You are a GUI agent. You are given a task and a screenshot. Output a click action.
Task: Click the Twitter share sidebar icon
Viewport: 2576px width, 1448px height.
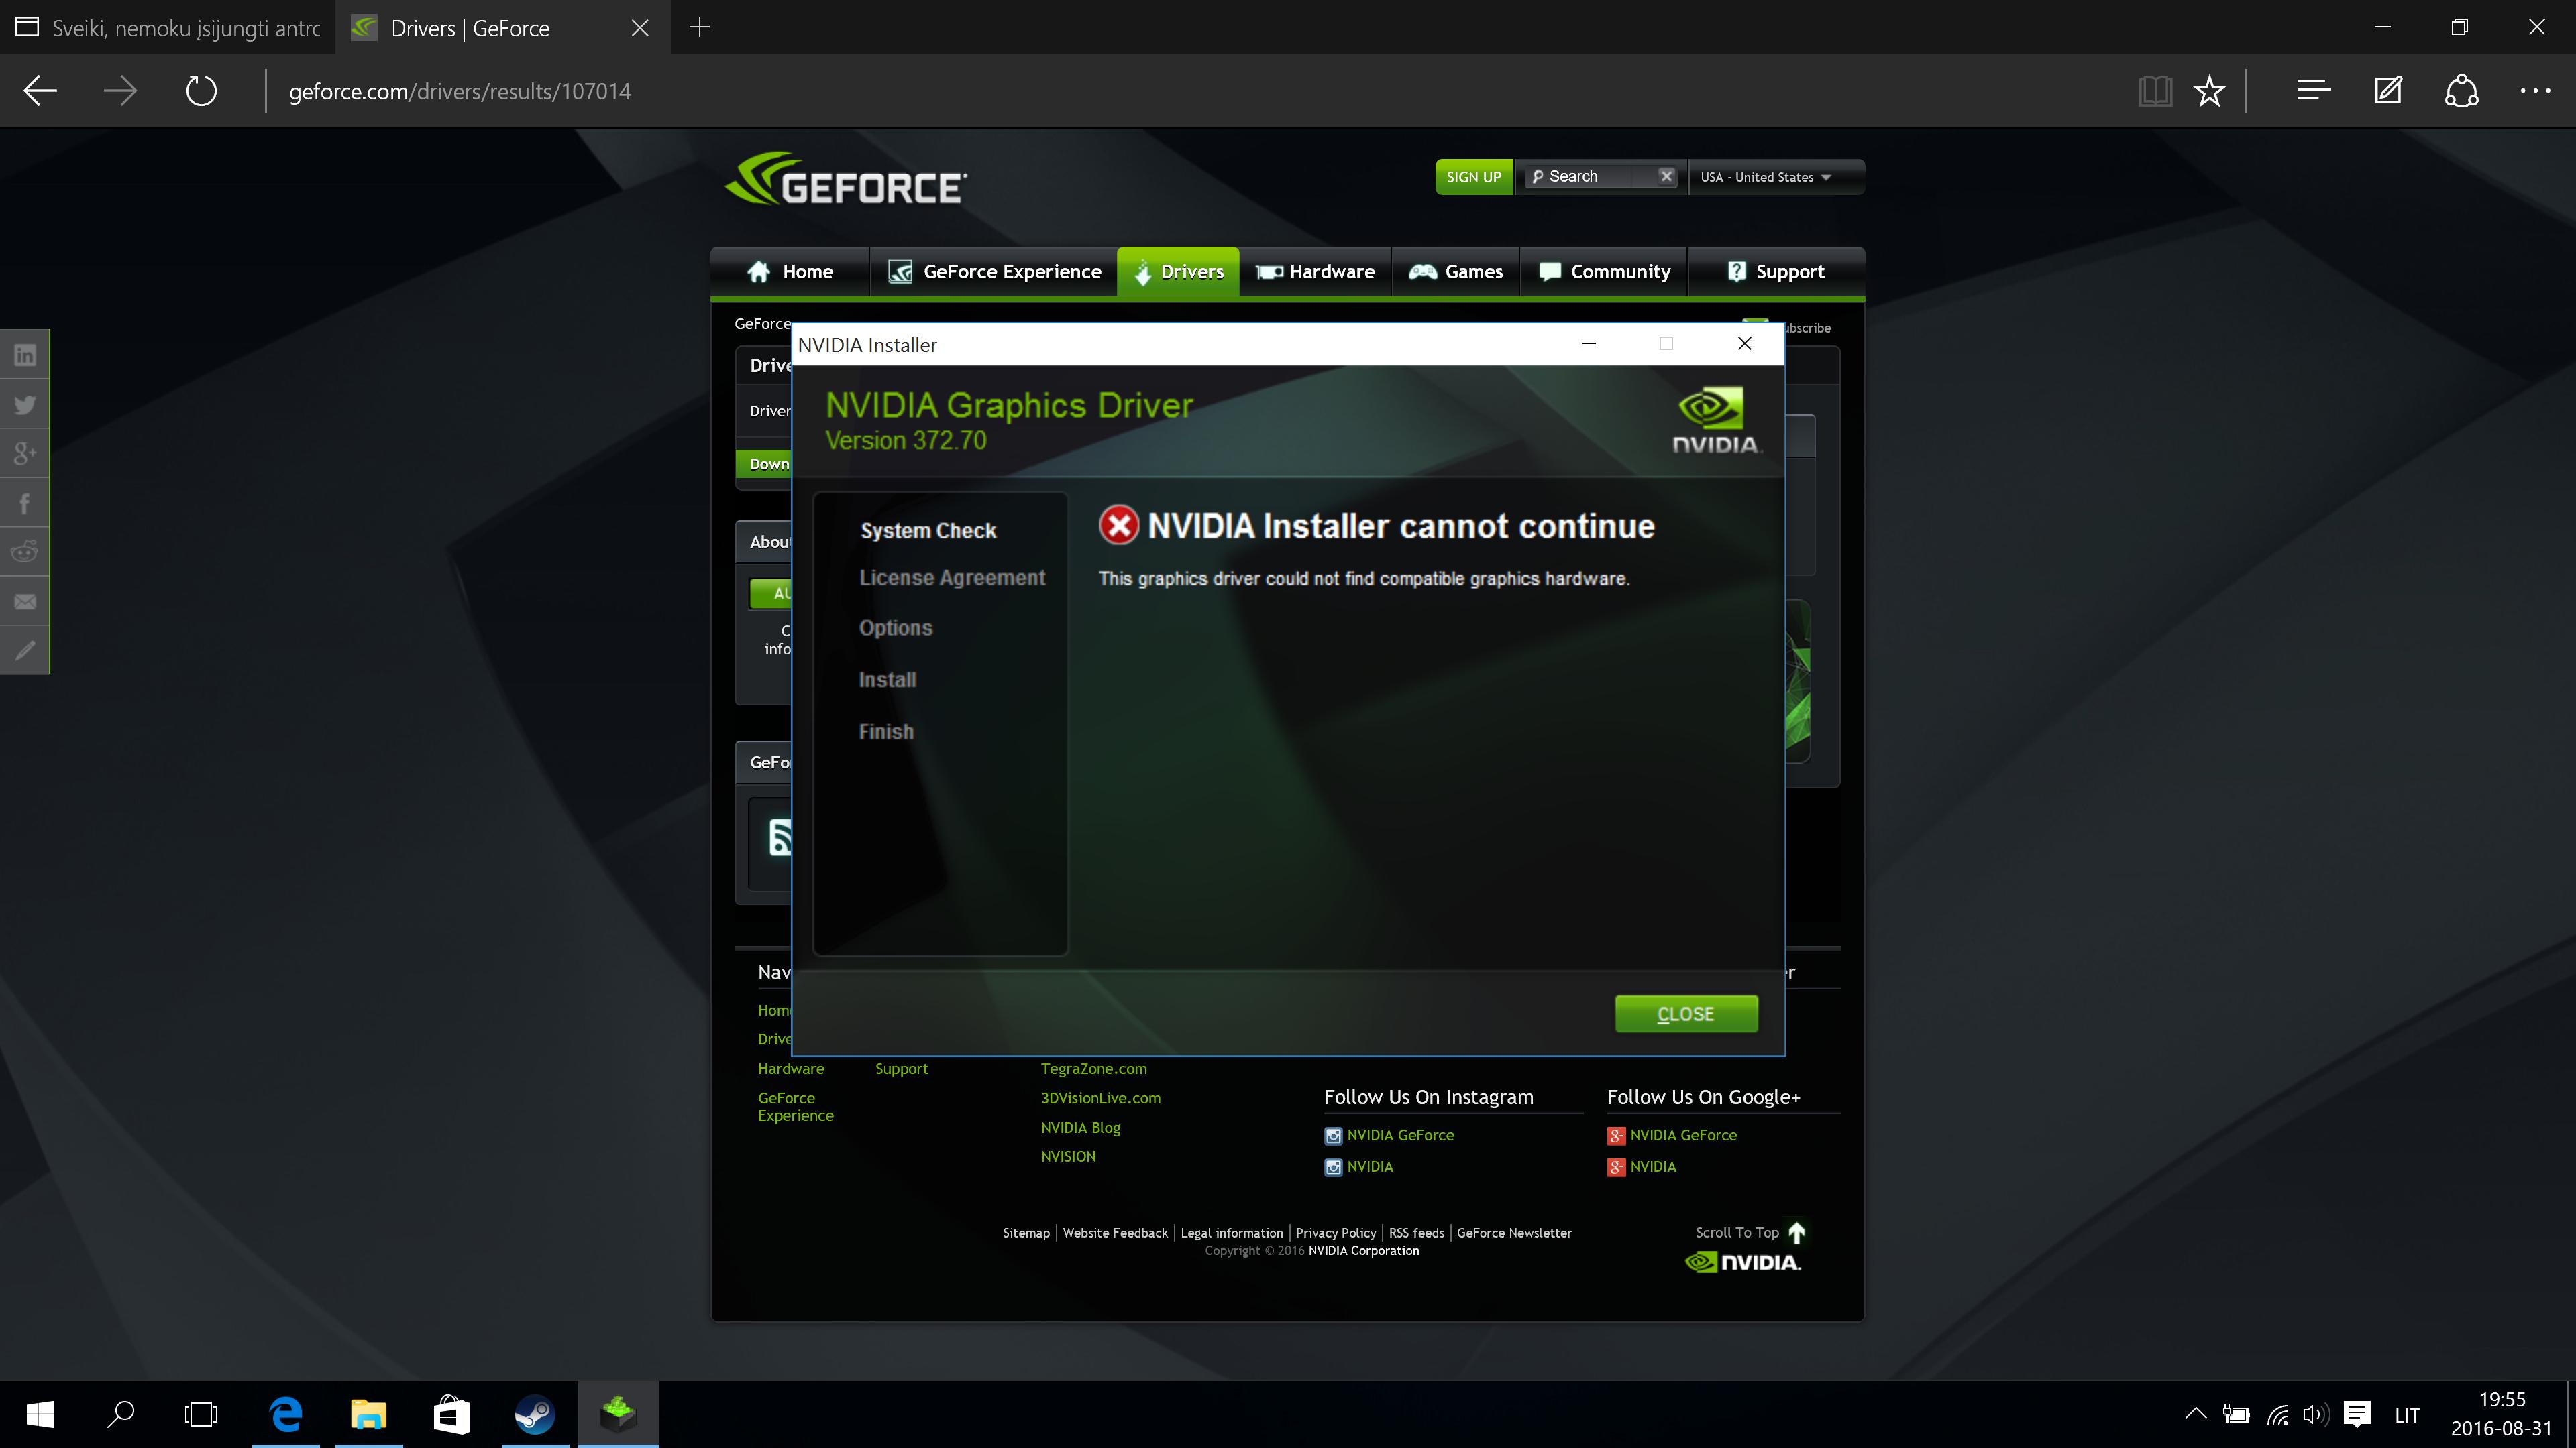(25, 405)
